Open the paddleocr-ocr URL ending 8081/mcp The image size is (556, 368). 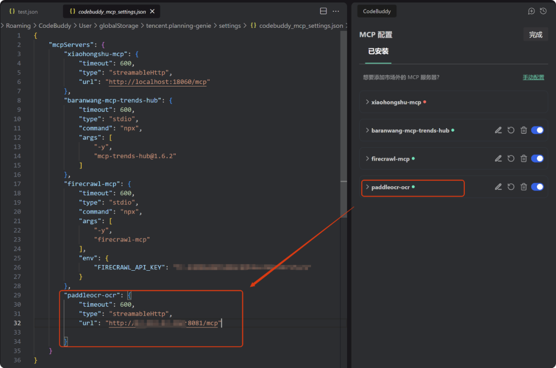163,323
